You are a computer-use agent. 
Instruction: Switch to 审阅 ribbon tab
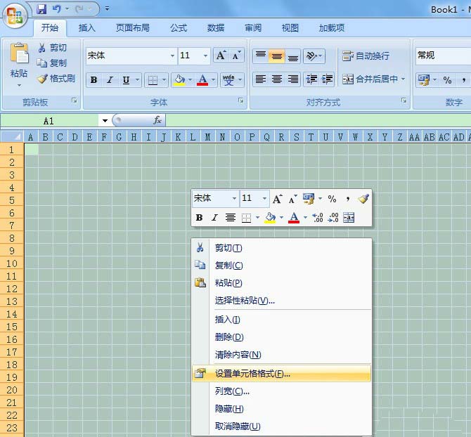253,28
